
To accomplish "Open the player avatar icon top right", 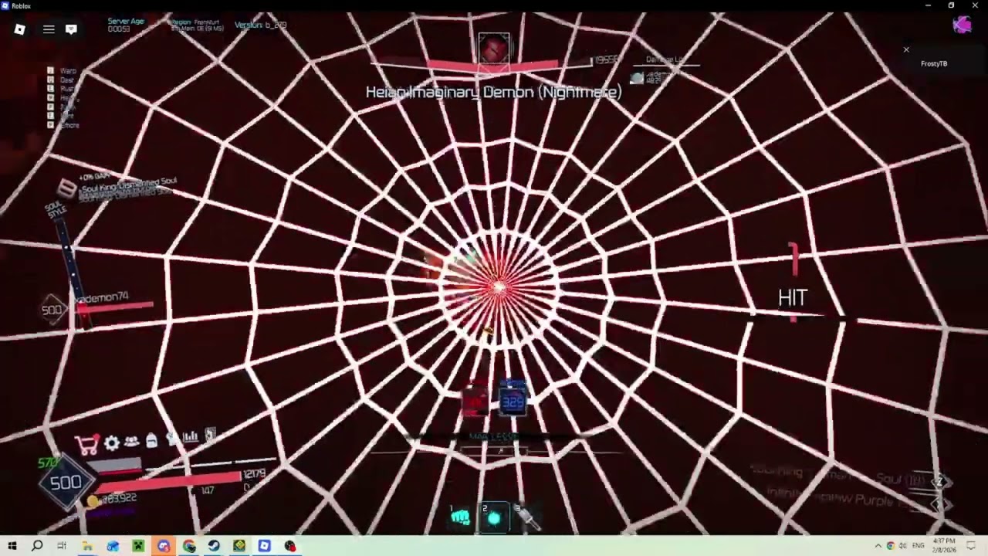I will point(963,25).
